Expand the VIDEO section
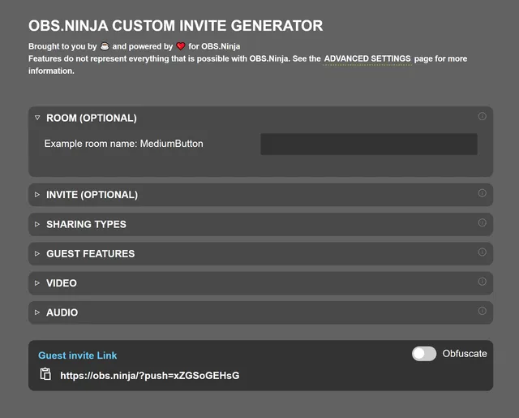 click(62, 283)
